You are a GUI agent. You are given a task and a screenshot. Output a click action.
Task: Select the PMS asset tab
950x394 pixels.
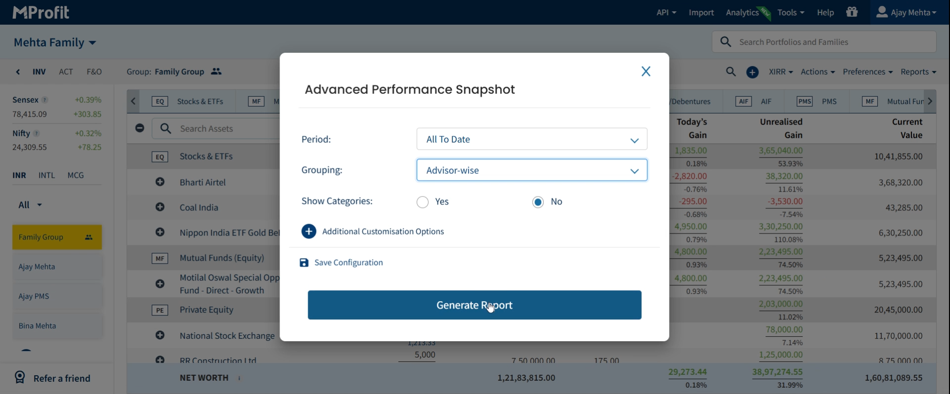[817, 102]
